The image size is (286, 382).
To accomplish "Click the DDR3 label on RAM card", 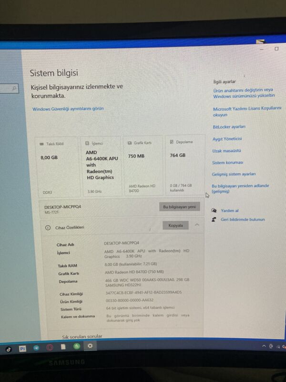I will [47, 192].
